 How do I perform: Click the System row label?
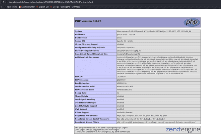pyautogui.click(x=78, y=31)
